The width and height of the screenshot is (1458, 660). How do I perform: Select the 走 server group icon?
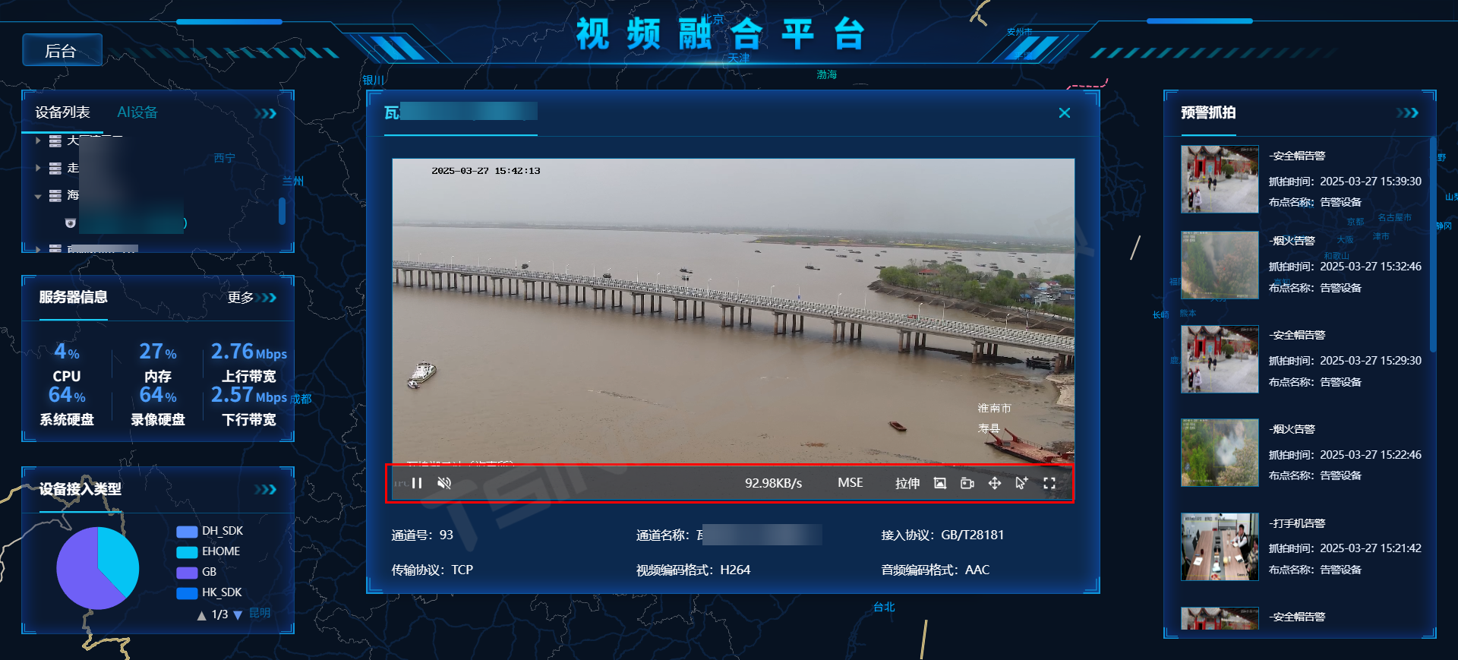[55, 168]
